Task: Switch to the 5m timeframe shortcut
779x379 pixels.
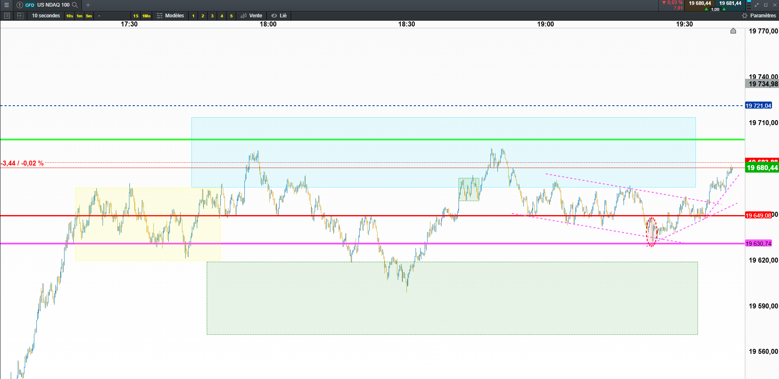Action: pyautogui.click(x=89, y=16)
